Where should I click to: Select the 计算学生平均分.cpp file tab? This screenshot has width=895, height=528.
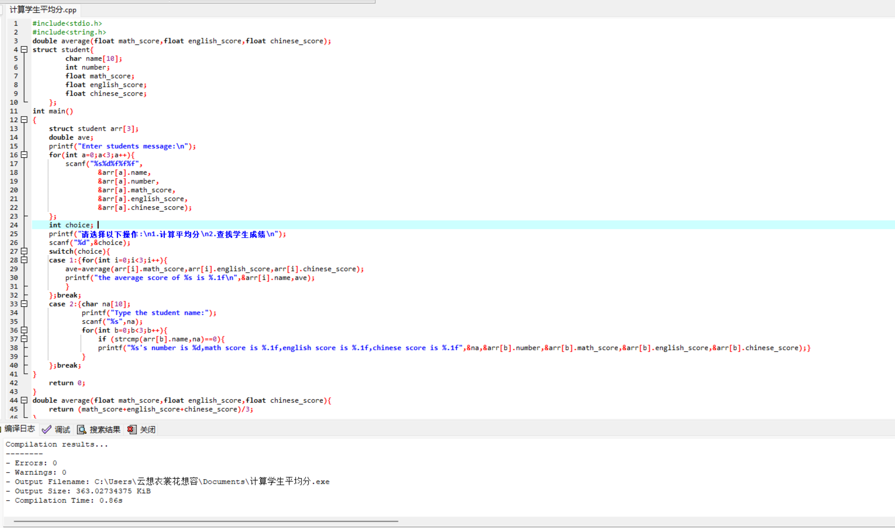(x=43, y=10)
